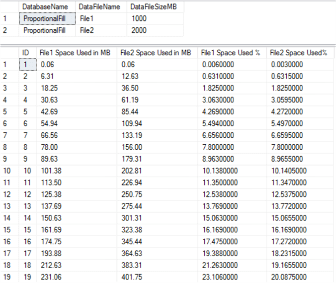This screenshot has width=336, height=283.
Task: Click the 401.75 cell
Action: (x=157, y=277)
